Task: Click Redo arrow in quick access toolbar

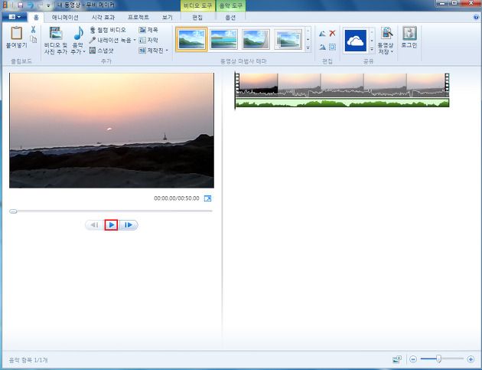Action: [x=40, y=5]
